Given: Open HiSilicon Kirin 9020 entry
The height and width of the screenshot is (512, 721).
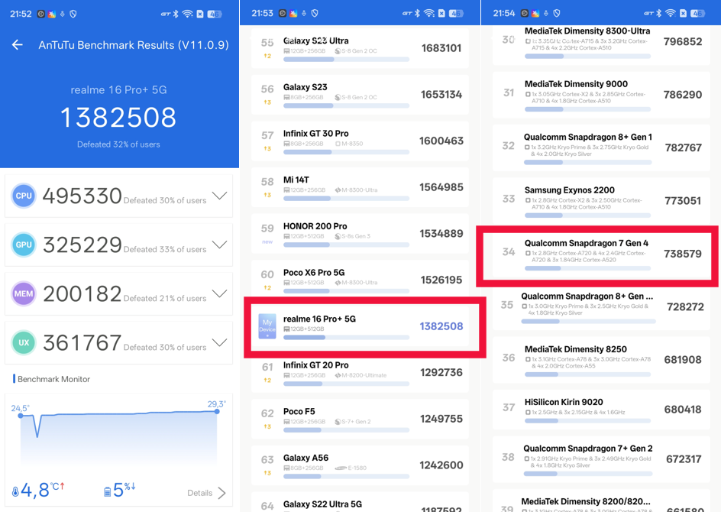Looking at the screenshot, I should point(601,410).
